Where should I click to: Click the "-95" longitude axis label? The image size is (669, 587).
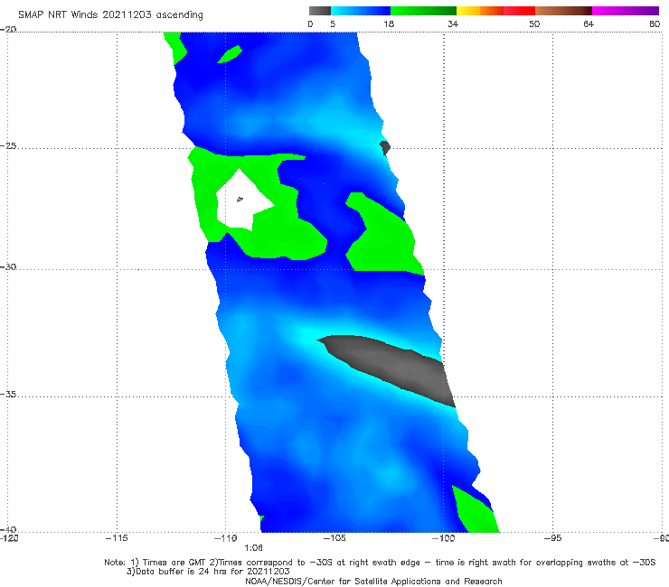[553, 538]
